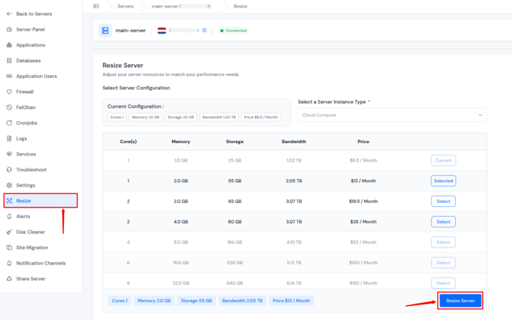This screenshot has width=512, height=320.
Task: Select the $26 / Month plan
Action: pyautogui.click(x=443, y=222)
